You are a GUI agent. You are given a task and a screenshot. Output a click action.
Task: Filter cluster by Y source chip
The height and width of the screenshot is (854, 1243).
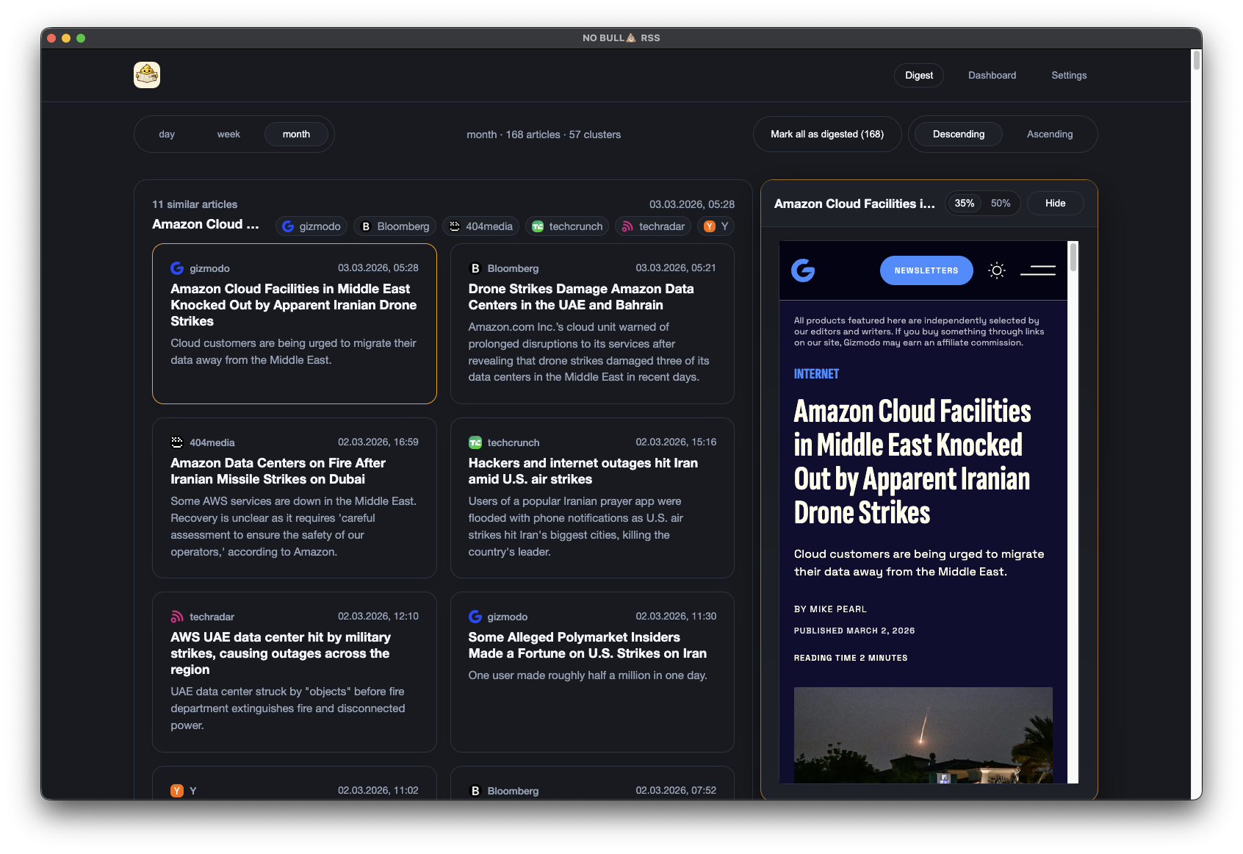point(716,226)
